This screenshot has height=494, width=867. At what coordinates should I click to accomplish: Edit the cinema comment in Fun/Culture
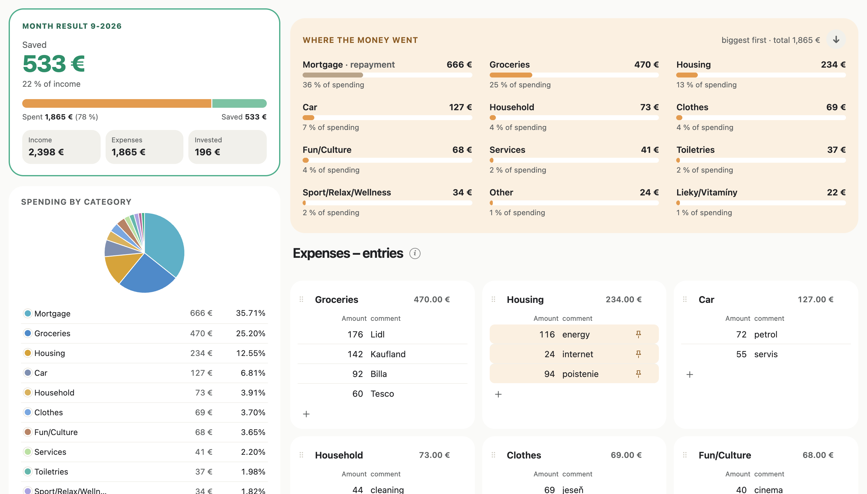point(768,490)
